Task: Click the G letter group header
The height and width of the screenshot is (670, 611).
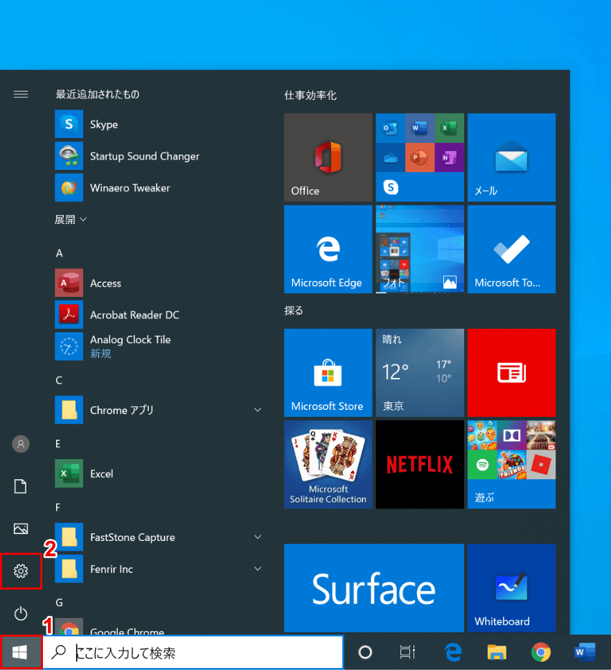Action: pos(60,603)
